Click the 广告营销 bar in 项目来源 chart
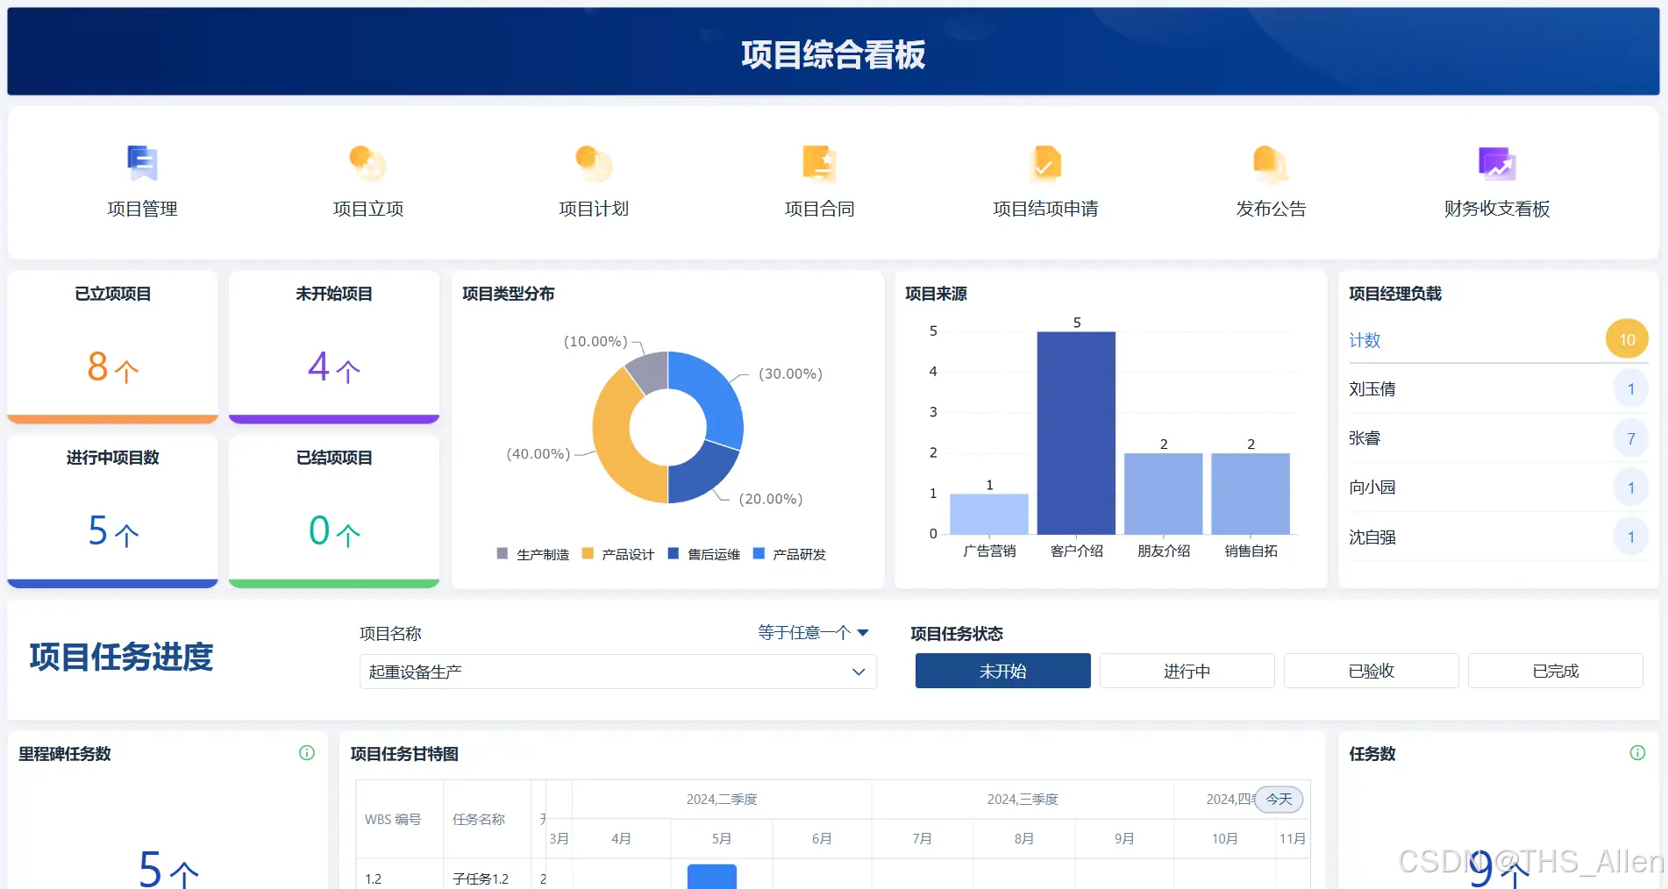 pos(989,515)
